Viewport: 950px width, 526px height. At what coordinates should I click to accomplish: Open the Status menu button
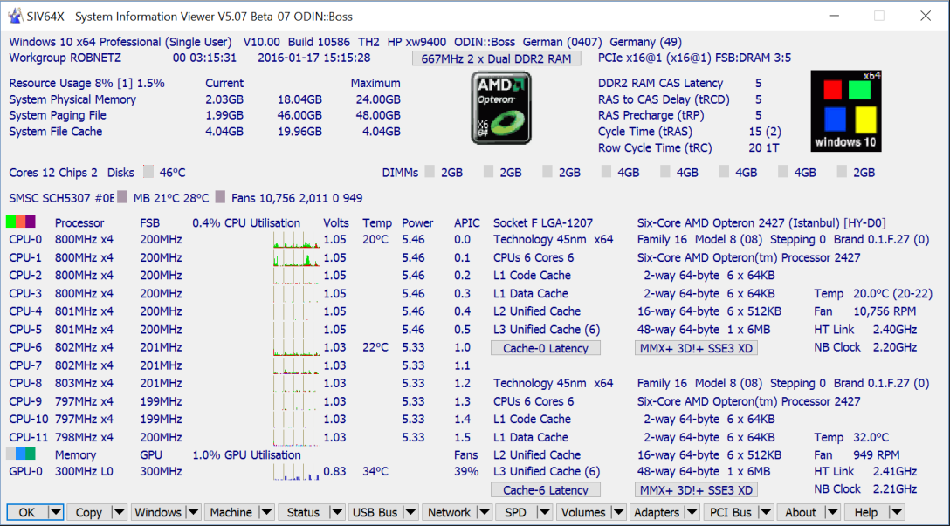coord(303,512)
